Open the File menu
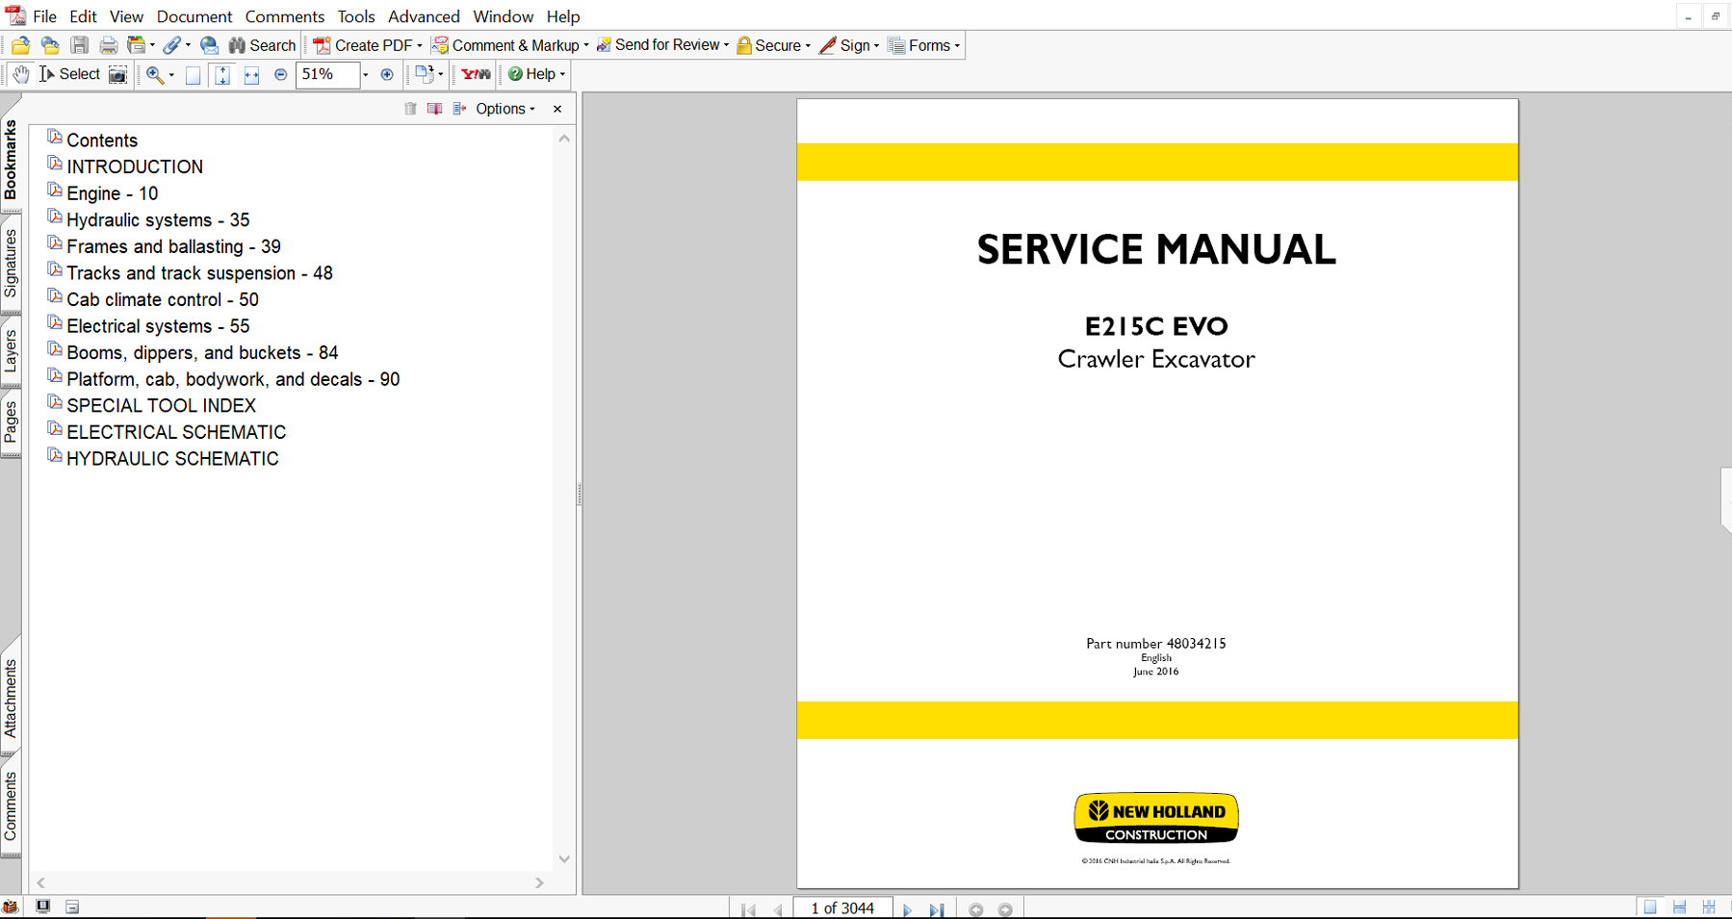The image size is (1732, 919). click(x=44, y=16)
